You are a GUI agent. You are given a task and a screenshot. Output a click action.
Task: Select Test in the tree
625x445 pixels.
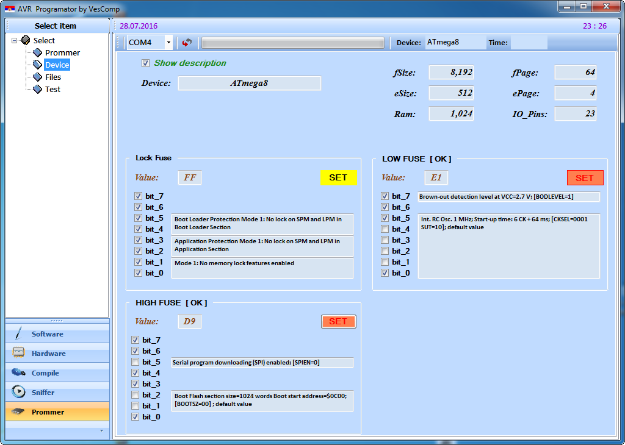tap(52, 89)
